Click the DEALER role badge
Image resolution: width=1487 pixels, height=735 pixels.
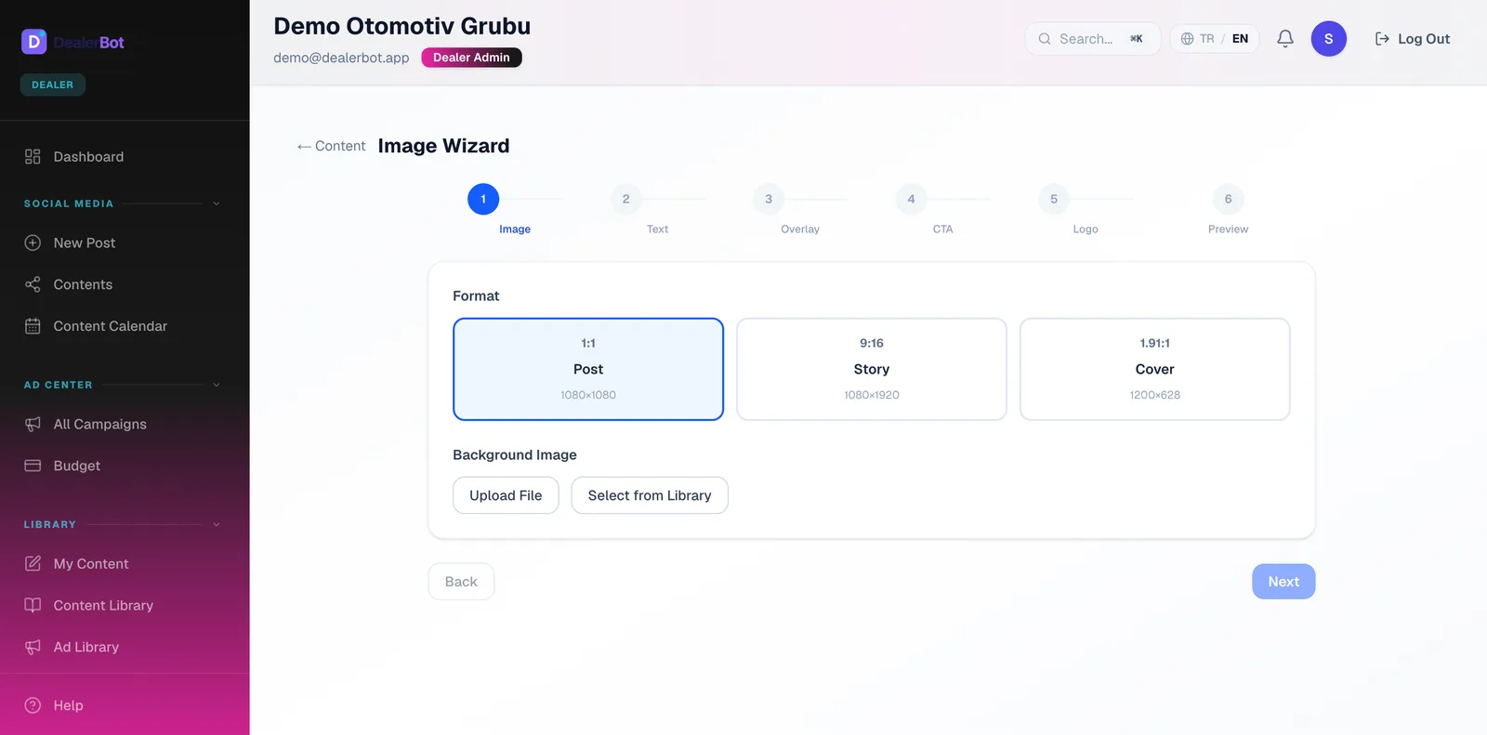point(53,85)
